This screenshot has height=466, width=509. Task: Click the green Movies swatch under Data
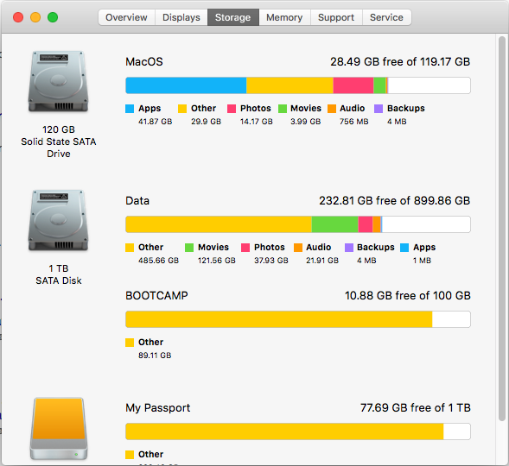[189, 248]
